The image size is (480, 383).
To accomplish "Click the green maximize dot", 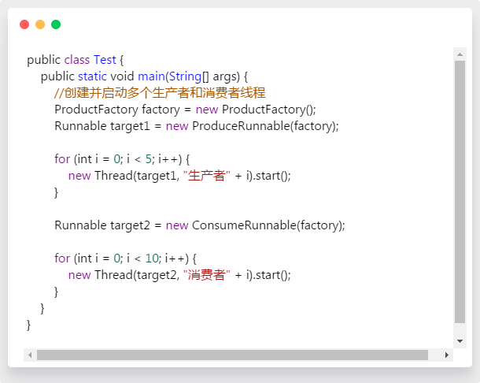I will click(x=56, y=24).
